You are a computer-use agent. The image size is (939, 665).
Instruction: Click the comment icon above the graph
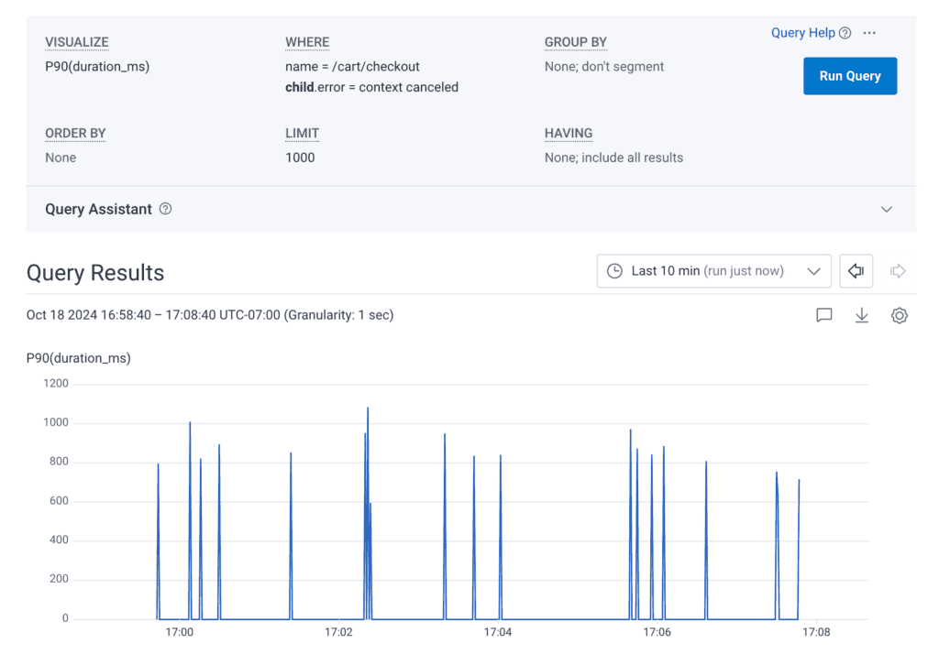(823, 316)
